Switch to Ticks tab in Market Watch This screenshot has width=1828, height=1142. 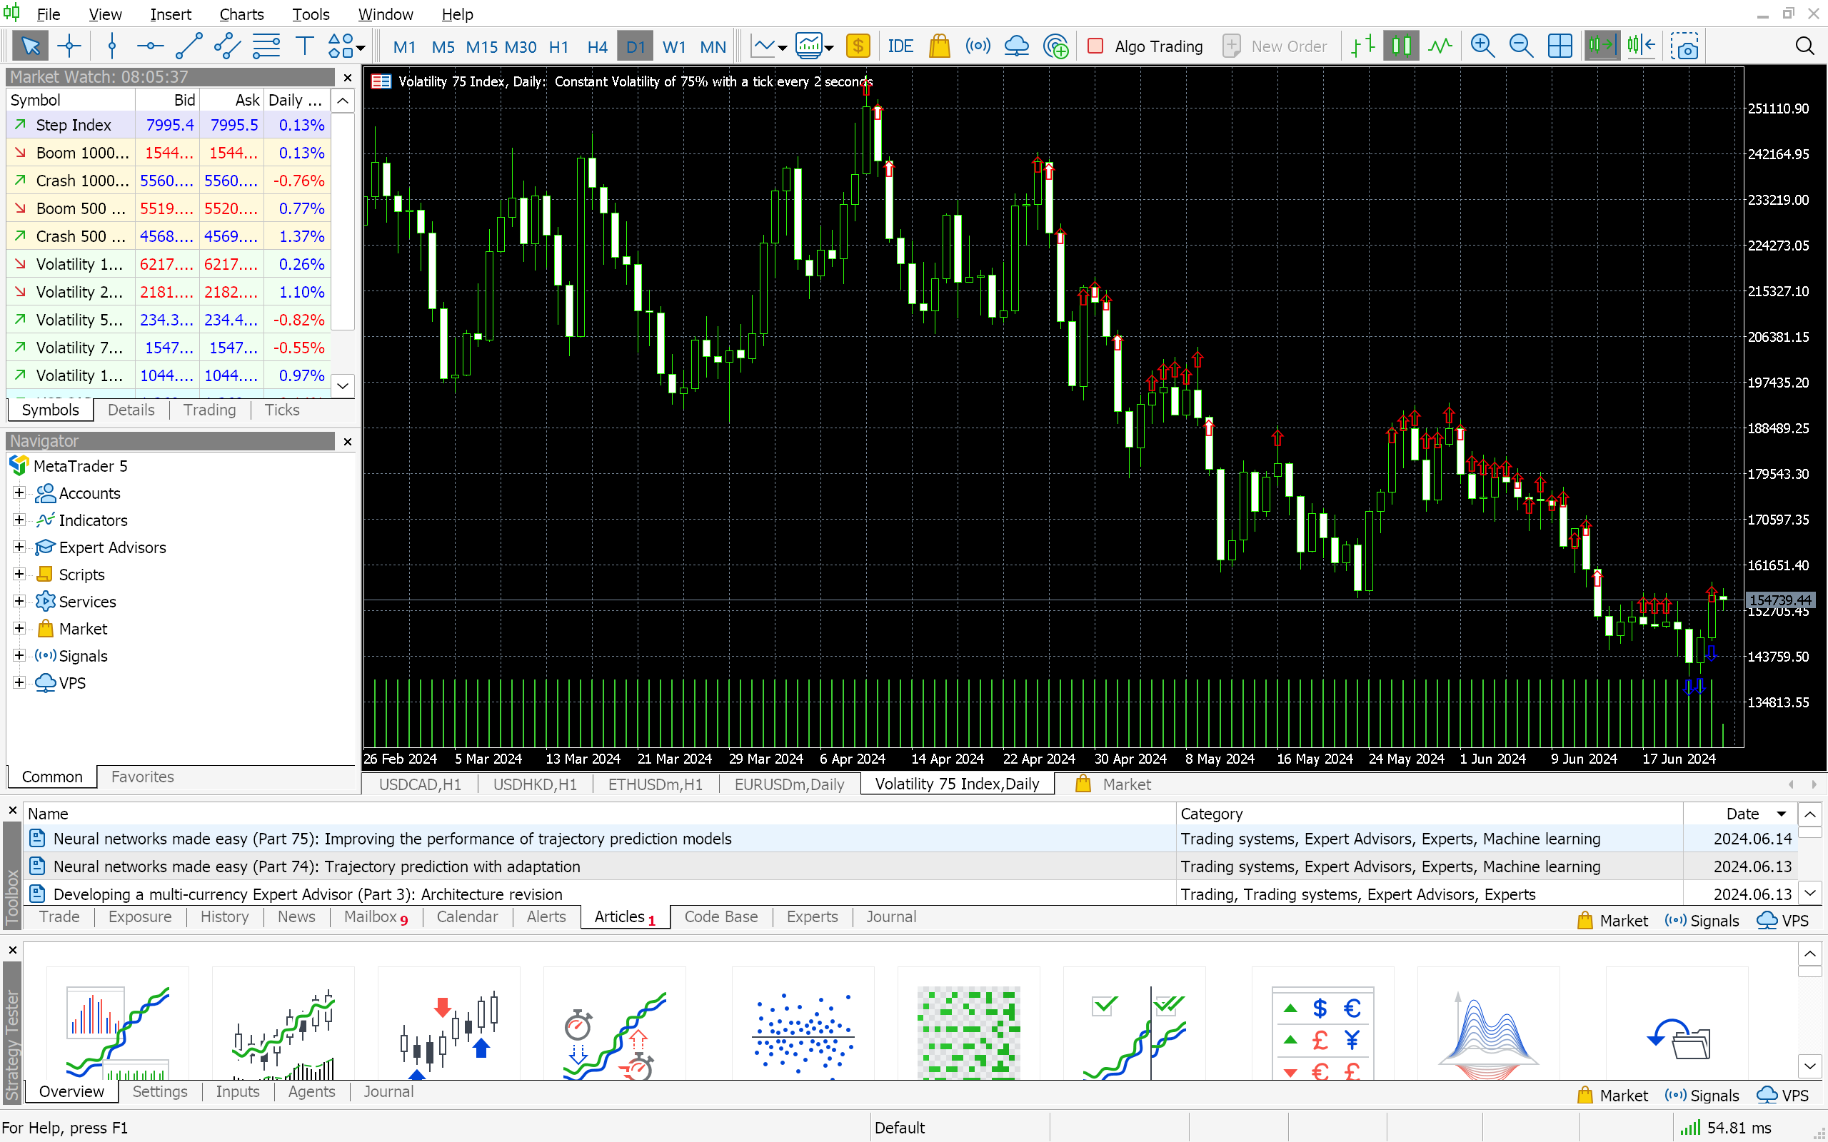(x=282, y=410)
